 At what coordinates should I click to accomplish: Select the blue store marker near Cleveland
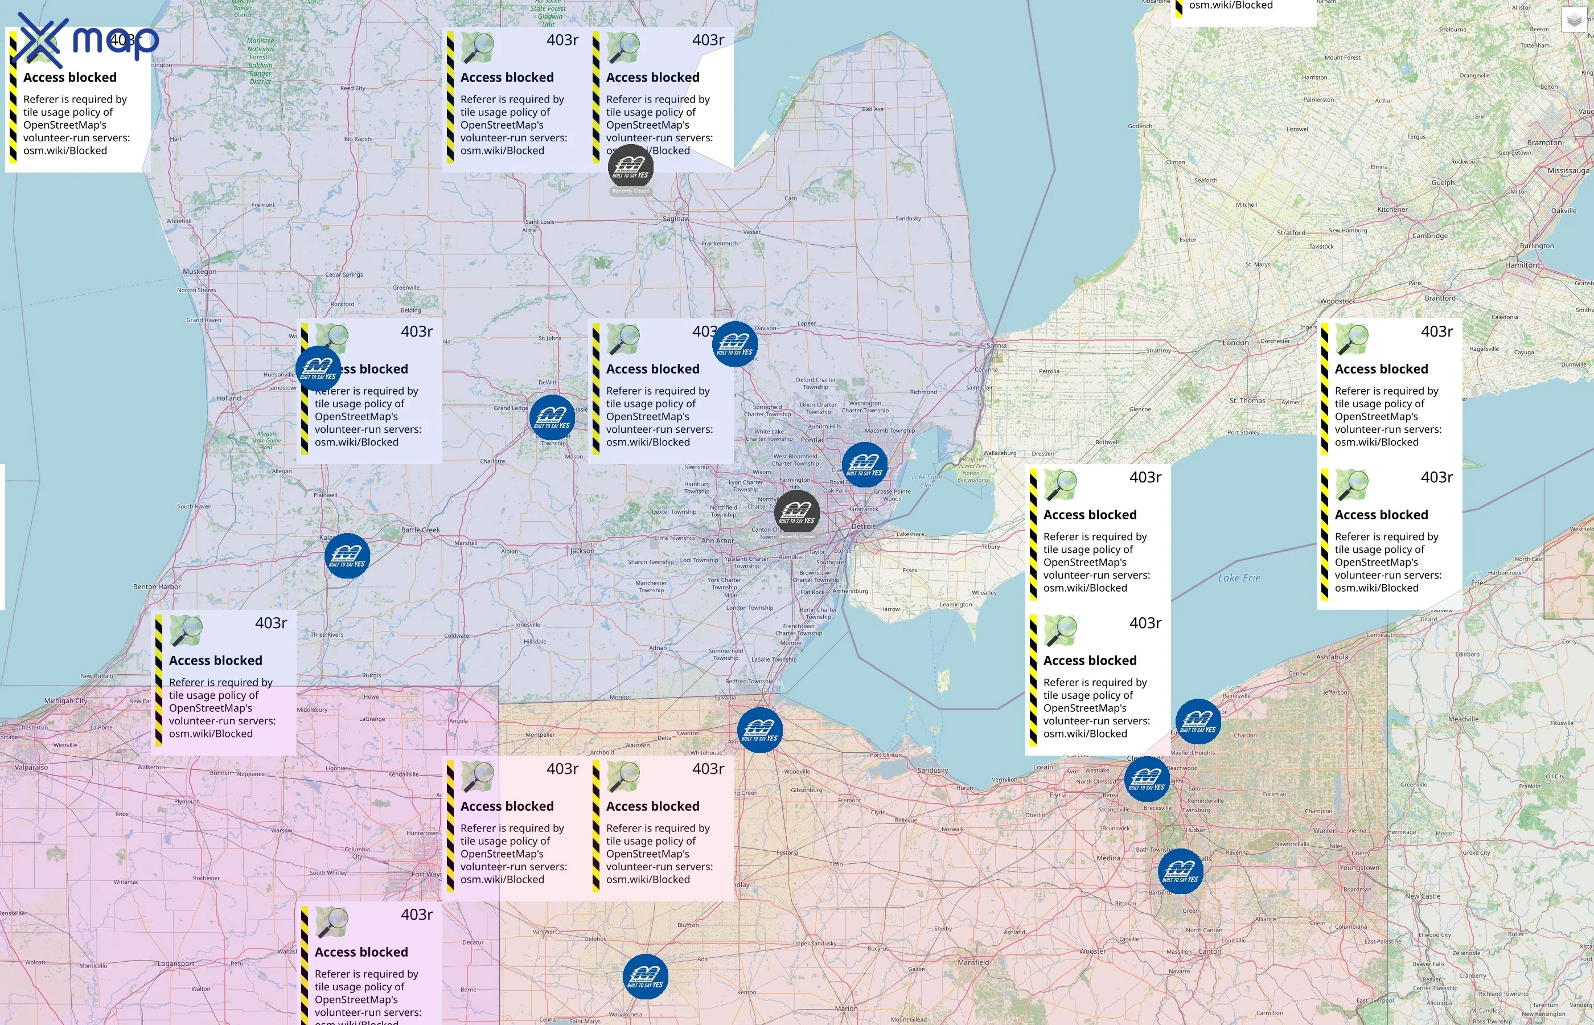tap(1147, 779)
